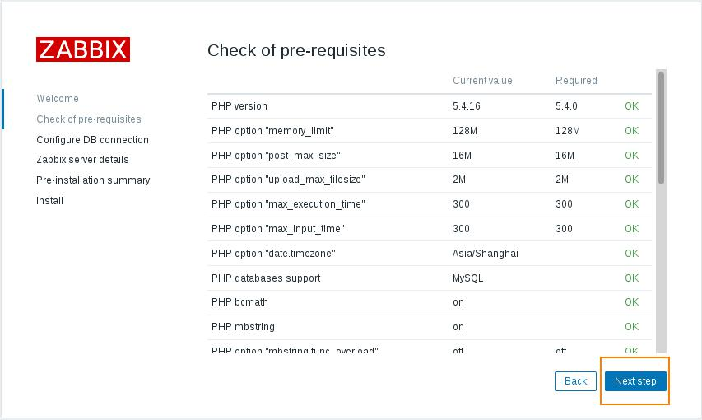Click the ZABBIX logo

83,49
